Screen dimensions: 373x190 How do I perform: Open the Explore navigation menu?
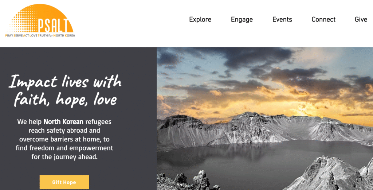point(200,20)
